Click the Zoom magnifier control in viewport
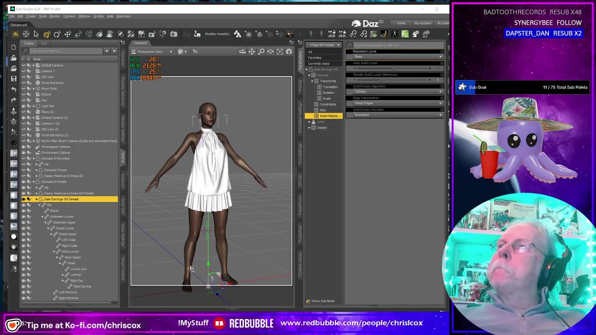596x335 pixels. point(261,52)
